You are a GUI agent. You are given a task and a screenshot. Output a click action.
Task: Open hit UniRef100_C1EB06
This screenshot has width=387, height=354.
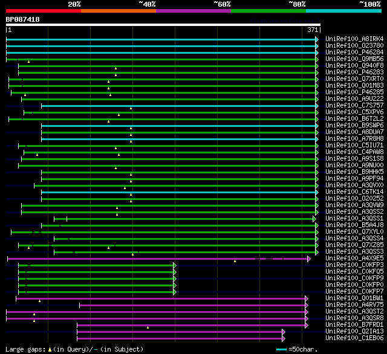354,338
